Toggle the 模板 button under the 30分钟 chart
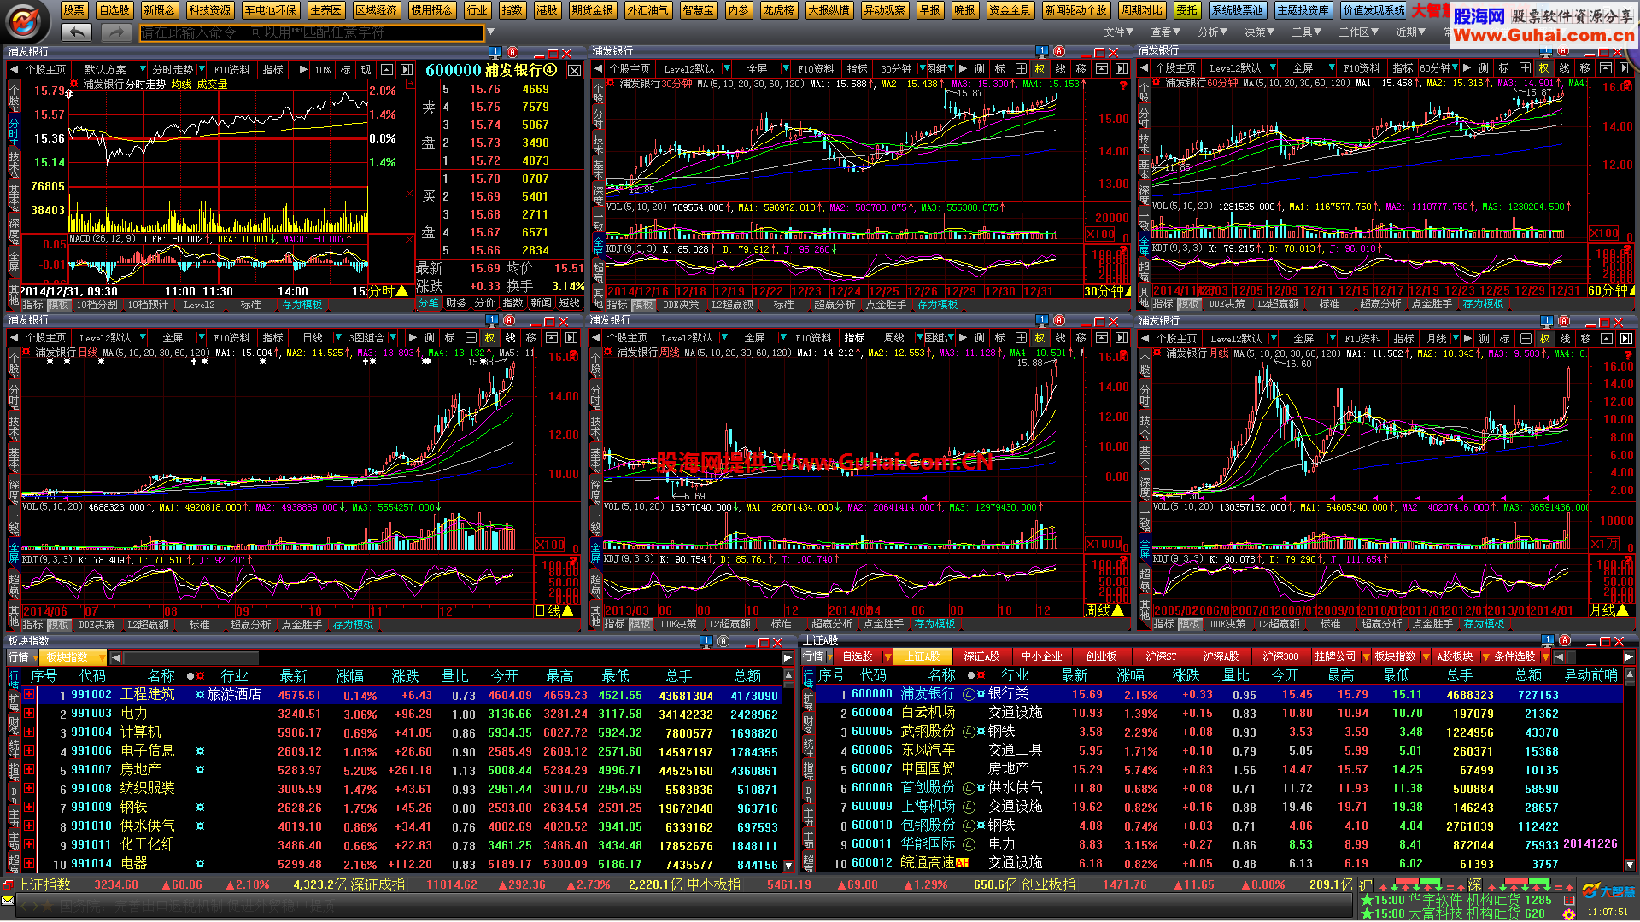 [643, 305]
